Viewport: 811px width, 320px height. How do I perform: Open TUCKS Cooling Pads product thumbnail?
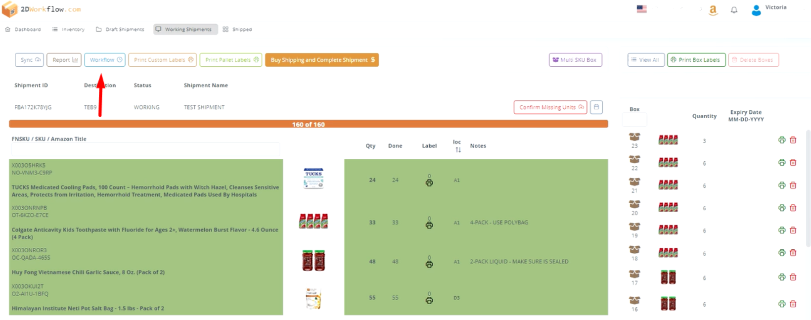tap(314, 178)
